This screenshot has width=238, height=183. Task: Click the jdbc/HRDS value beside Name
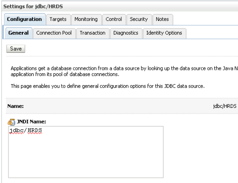pyautogui.click(x=225, y=106)
